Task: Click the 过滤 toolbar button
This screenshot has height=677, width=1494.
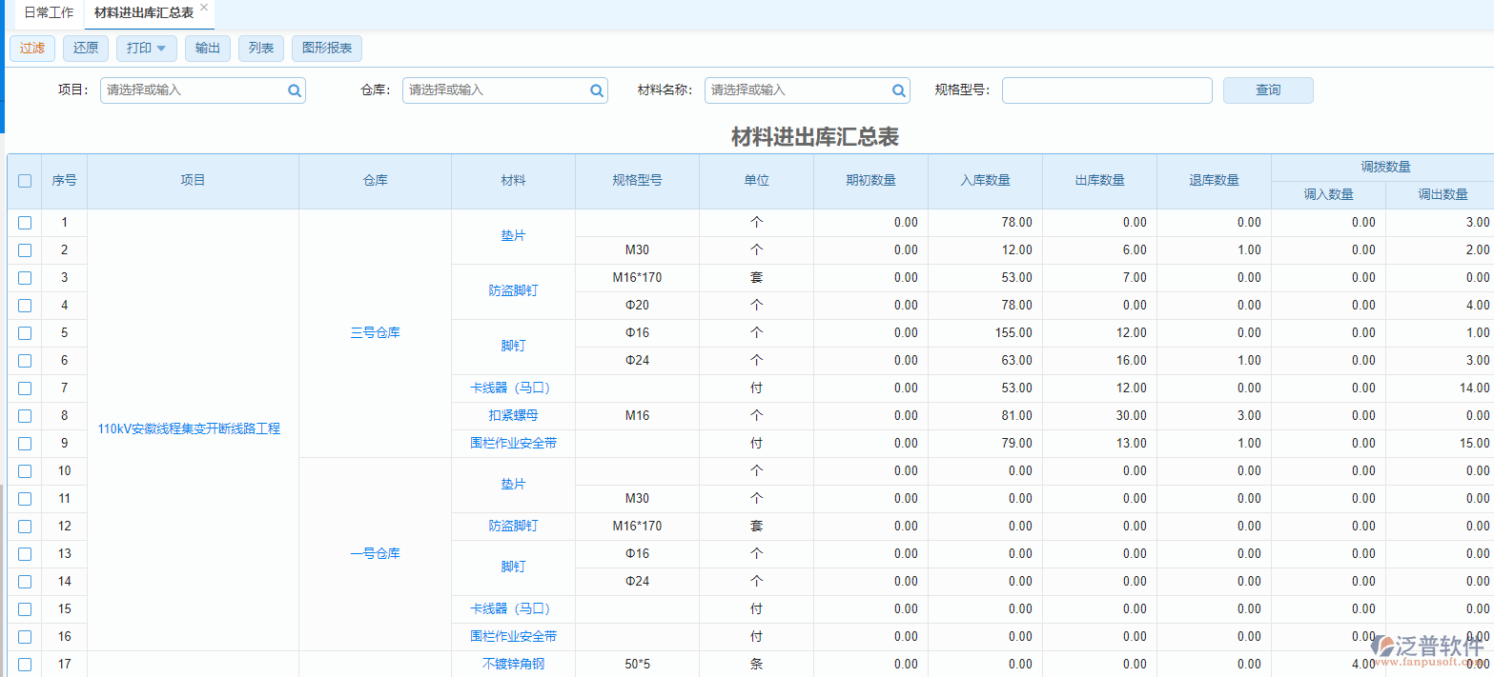Action: pyautogui.click(x=31, y=48)
